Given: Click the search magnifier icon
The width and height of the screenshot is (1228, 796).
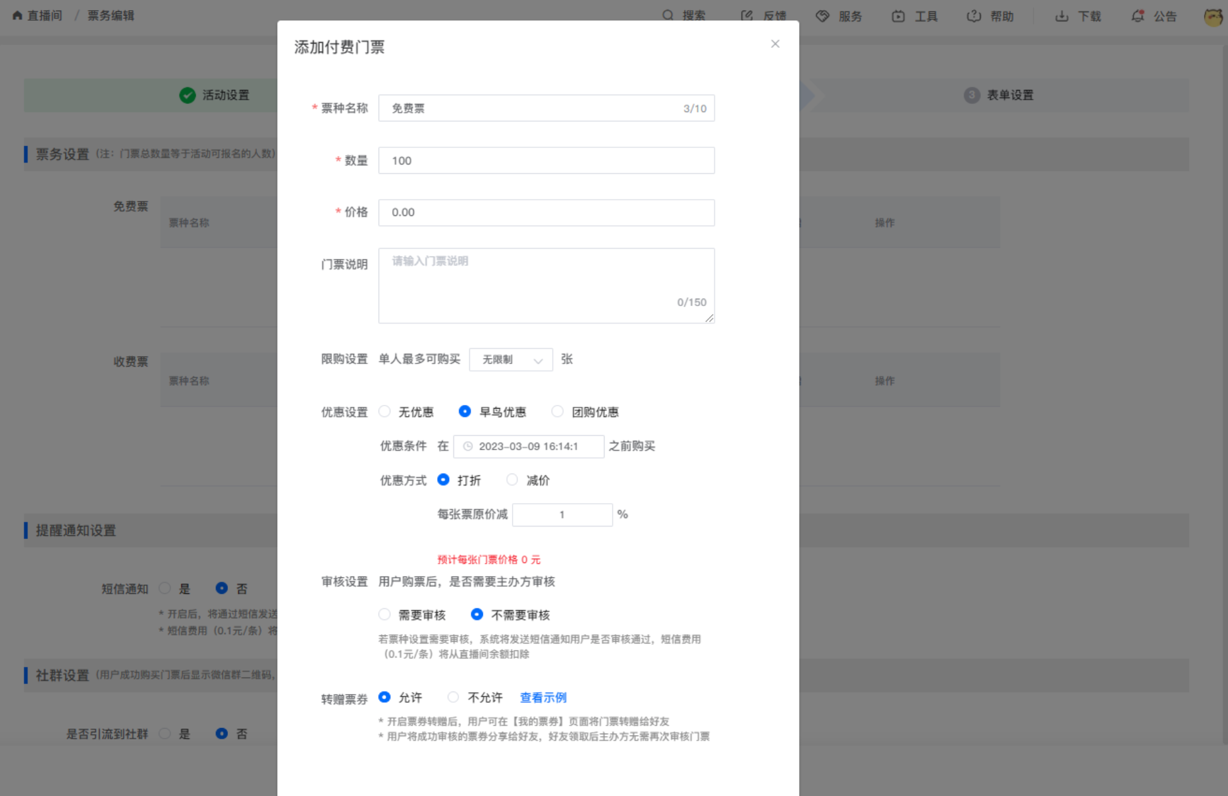Looking at the screenshot, I should point(668,15).
